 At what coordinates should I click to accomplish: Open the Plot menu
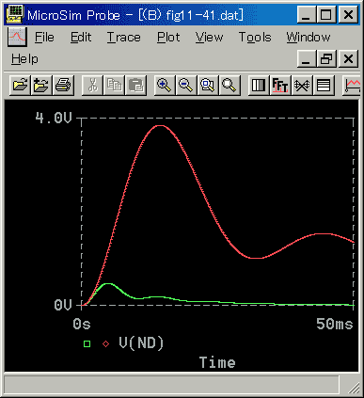click(168, 38)
